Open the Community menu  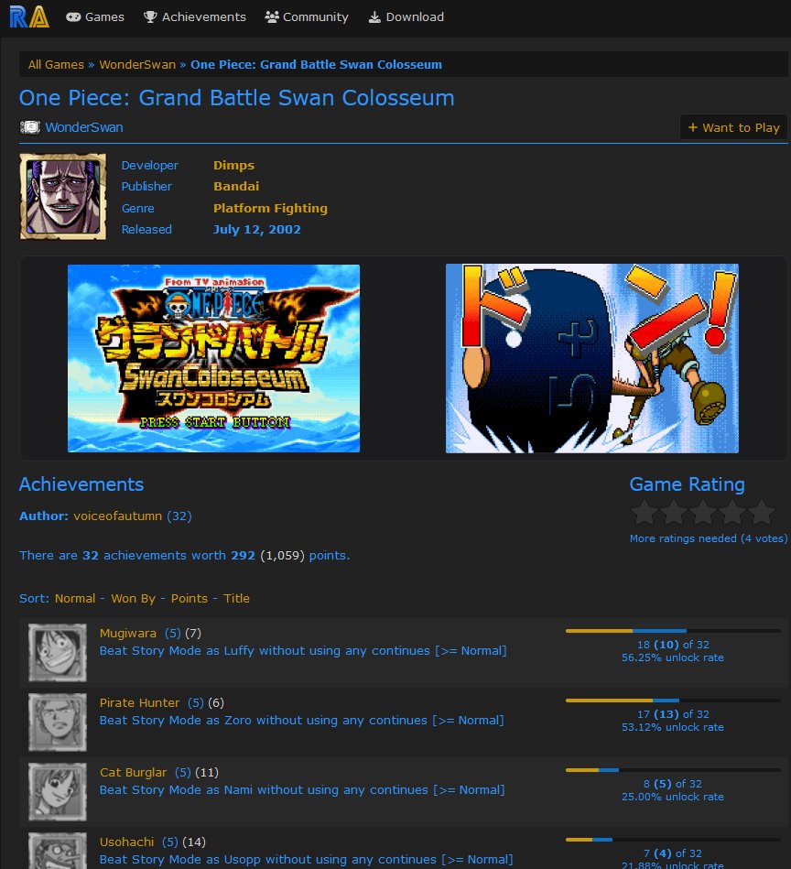point(307,17)
